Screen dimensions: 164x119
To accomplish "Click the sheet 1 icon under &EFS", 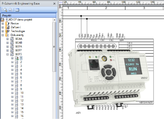I will click(17, 58).
